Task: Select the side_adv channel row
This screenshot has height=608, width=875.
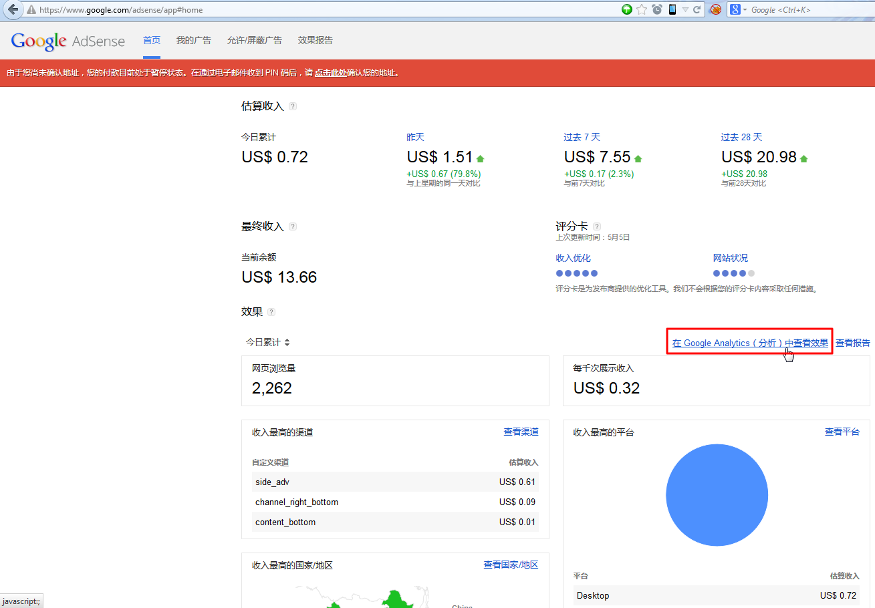Action: point(395,482)
